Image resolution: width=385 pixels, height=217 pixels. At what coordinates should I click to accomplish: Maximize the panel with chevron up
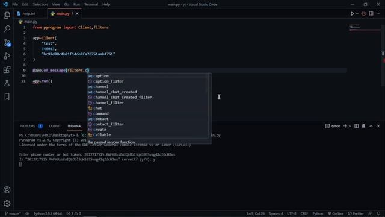pos(371,126)
